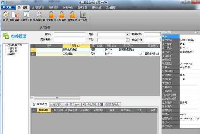The width and height of the screenshot is (200, 134).
Task: Click the horizontal scrollbar thumb under case table
Action: (x=57, y=98)
